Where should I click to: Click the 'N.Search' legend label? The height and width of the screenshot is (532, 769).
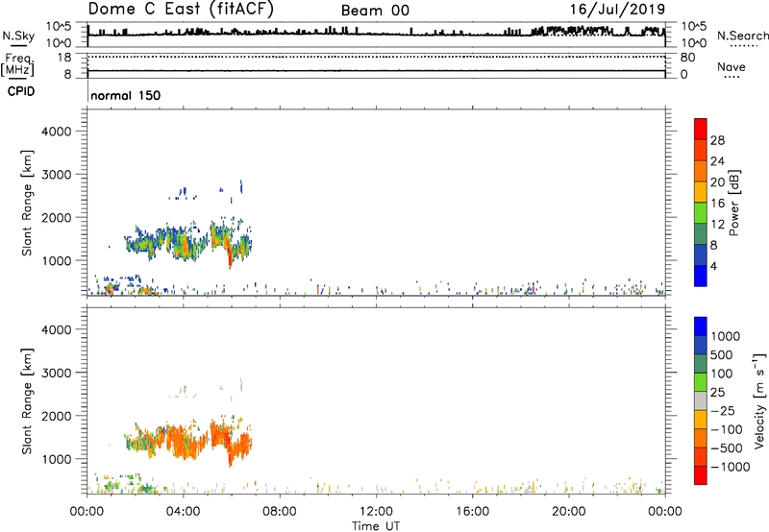[742, 36]
